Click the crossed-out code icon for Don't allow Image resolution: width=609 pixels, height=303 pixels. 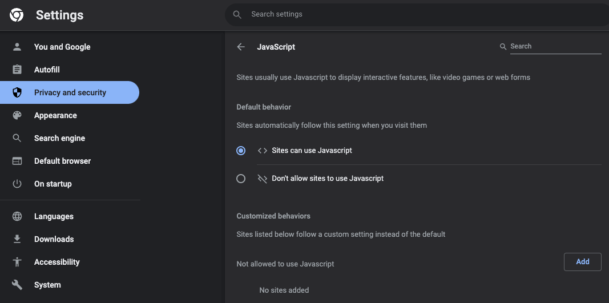[263, 179]
